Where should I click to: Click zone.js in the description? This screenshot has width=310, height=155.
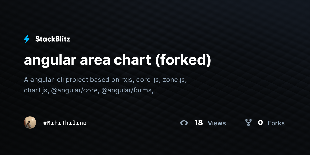(174, 80)
